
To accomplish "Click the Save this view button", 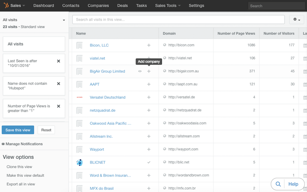I will [x=18, y=130].
